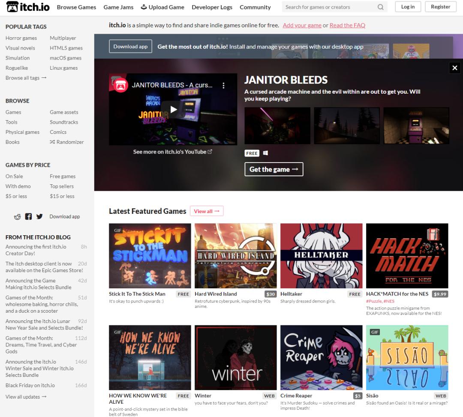463x417 pixels.
Task: Select Horror games tag
Action: click(x=21, y=38)
